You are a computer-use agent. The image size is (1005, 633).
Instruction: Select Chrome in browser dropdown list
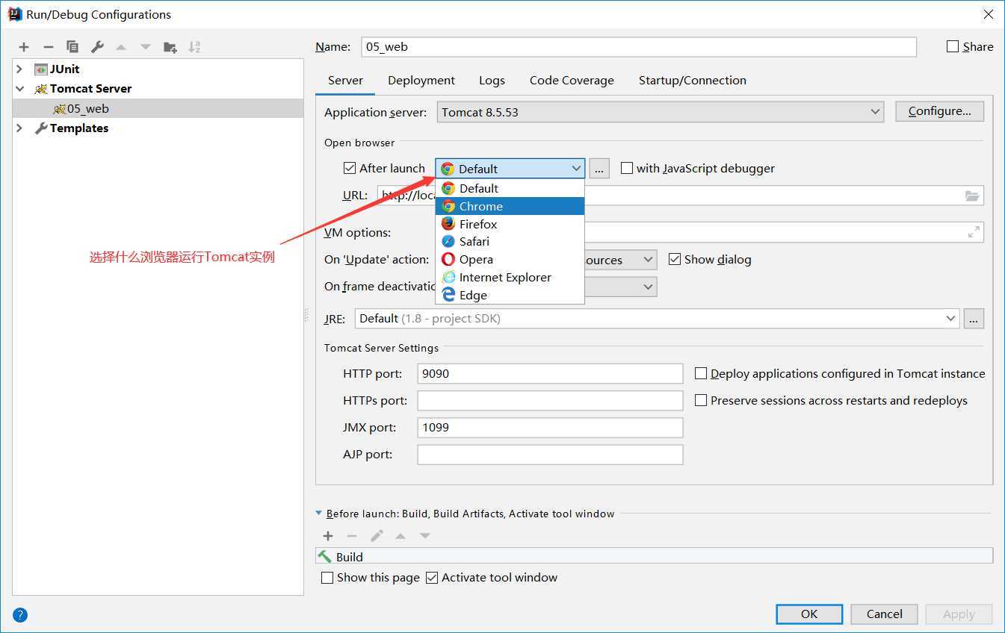click(x=510, y=206)
